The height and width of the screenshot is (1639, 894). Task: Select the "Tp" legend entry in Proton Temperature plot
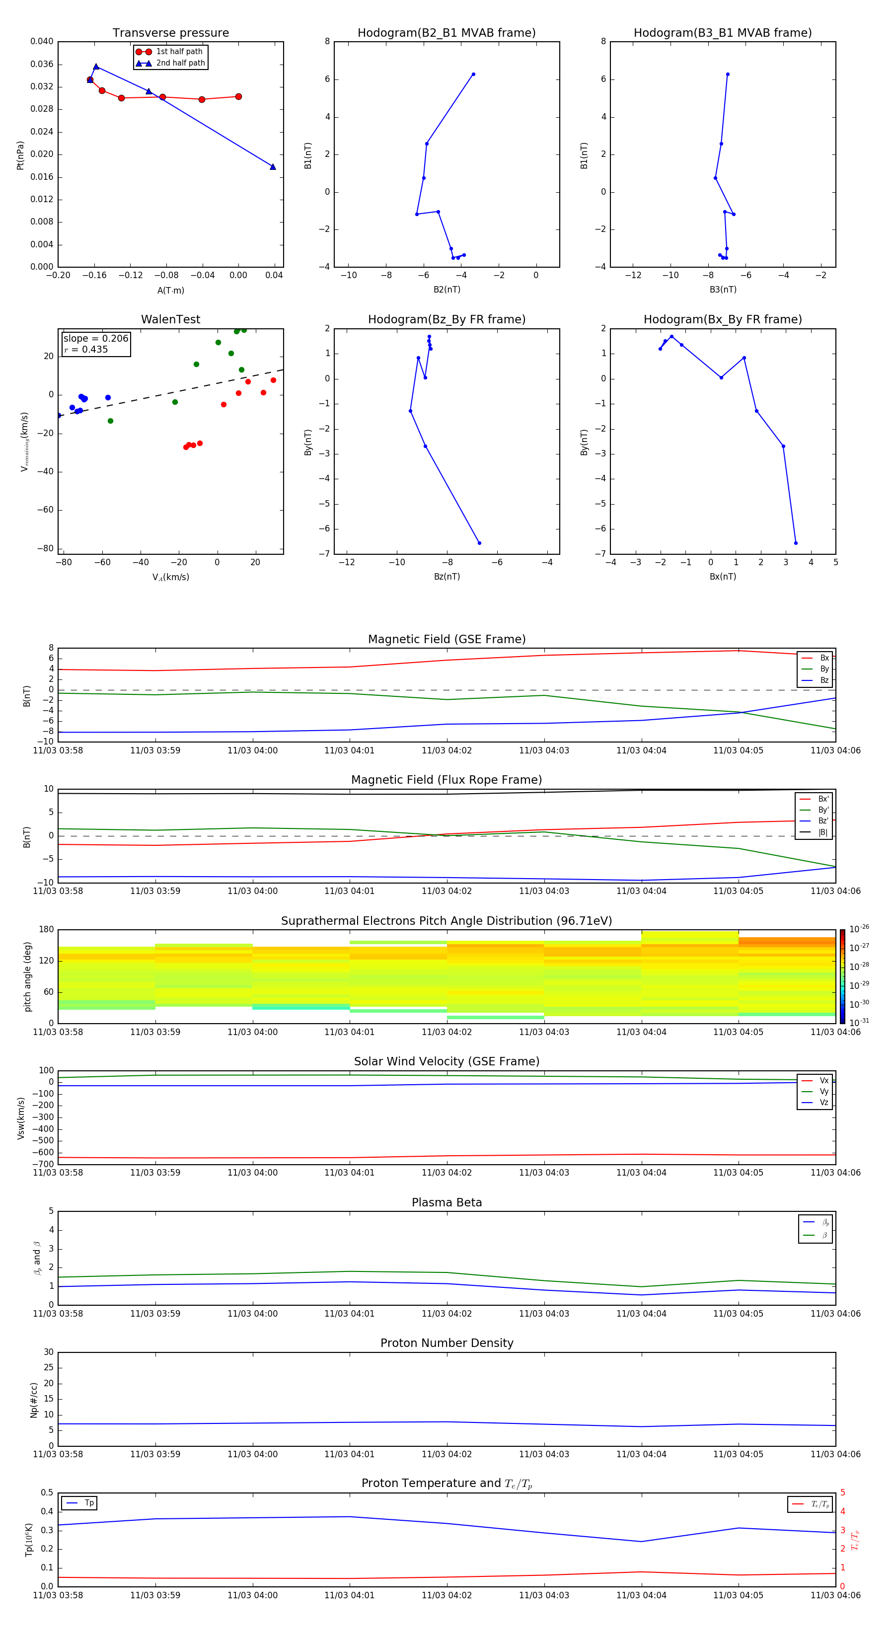79,1503
